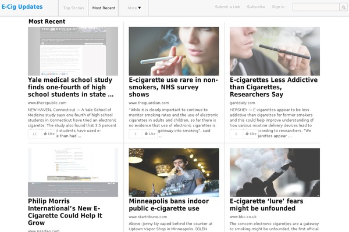349x232 pixels.
Task: Click the Sign In link
Action: [x=278, y=7]
